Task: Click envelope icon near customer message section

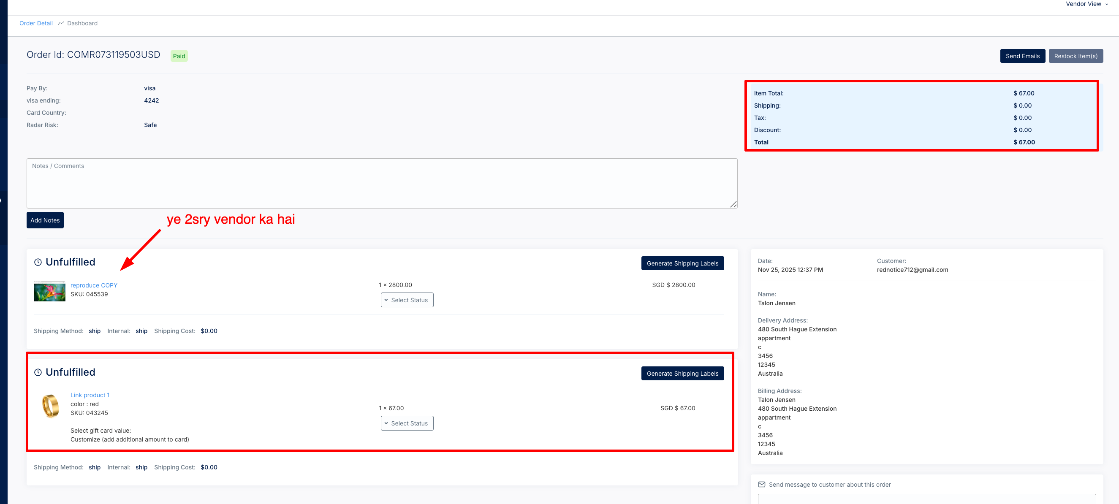Action: tap(761, 485)
